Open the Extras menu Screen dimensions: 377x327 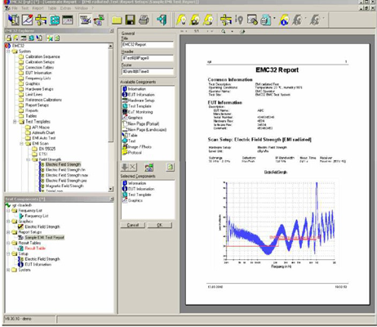(x=65, y=8)
